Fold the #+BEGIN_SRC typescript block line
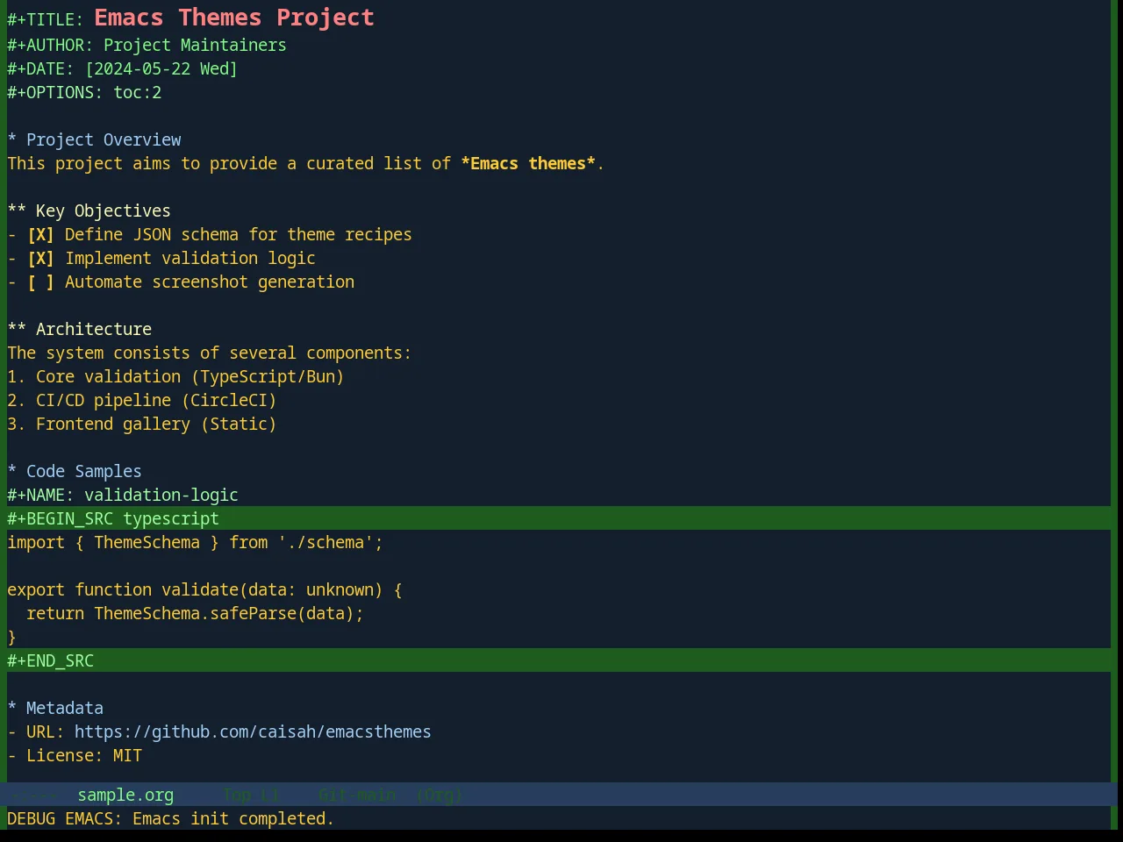This screenshot has width=1123, height=842. [x=559, y=518]
